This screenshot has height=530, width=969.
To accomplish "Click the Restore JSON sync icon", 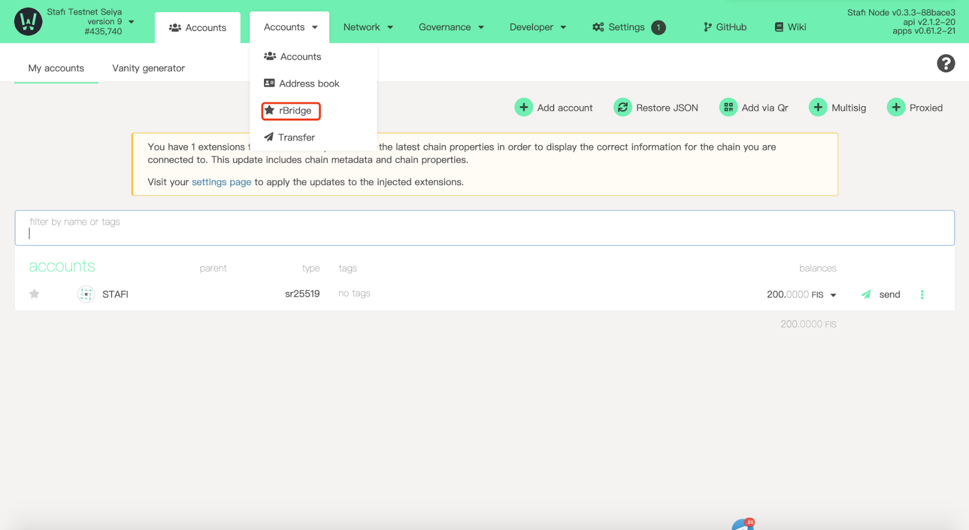I will (x=623, y=107).
